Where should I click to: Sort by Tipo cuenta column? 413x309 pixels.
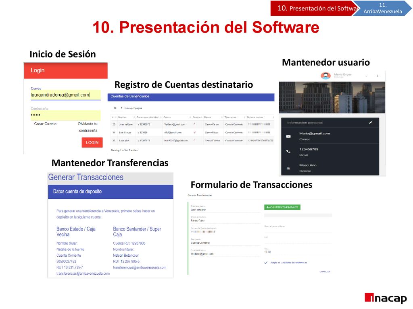click(235, 117)
